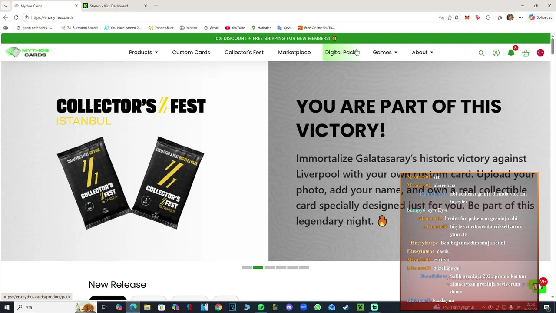
Task: Click the translate page icon in address bar
Action: point(441,17)
